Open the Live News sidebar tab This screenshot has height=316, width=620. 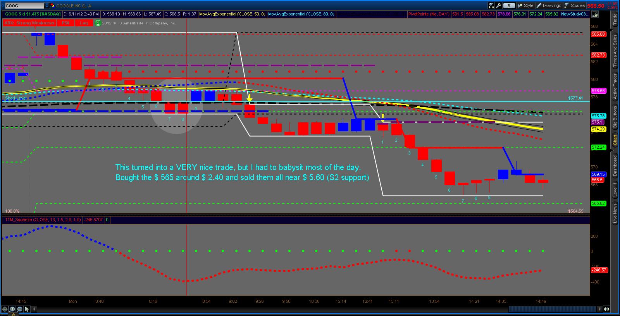[x=615, y=213]
